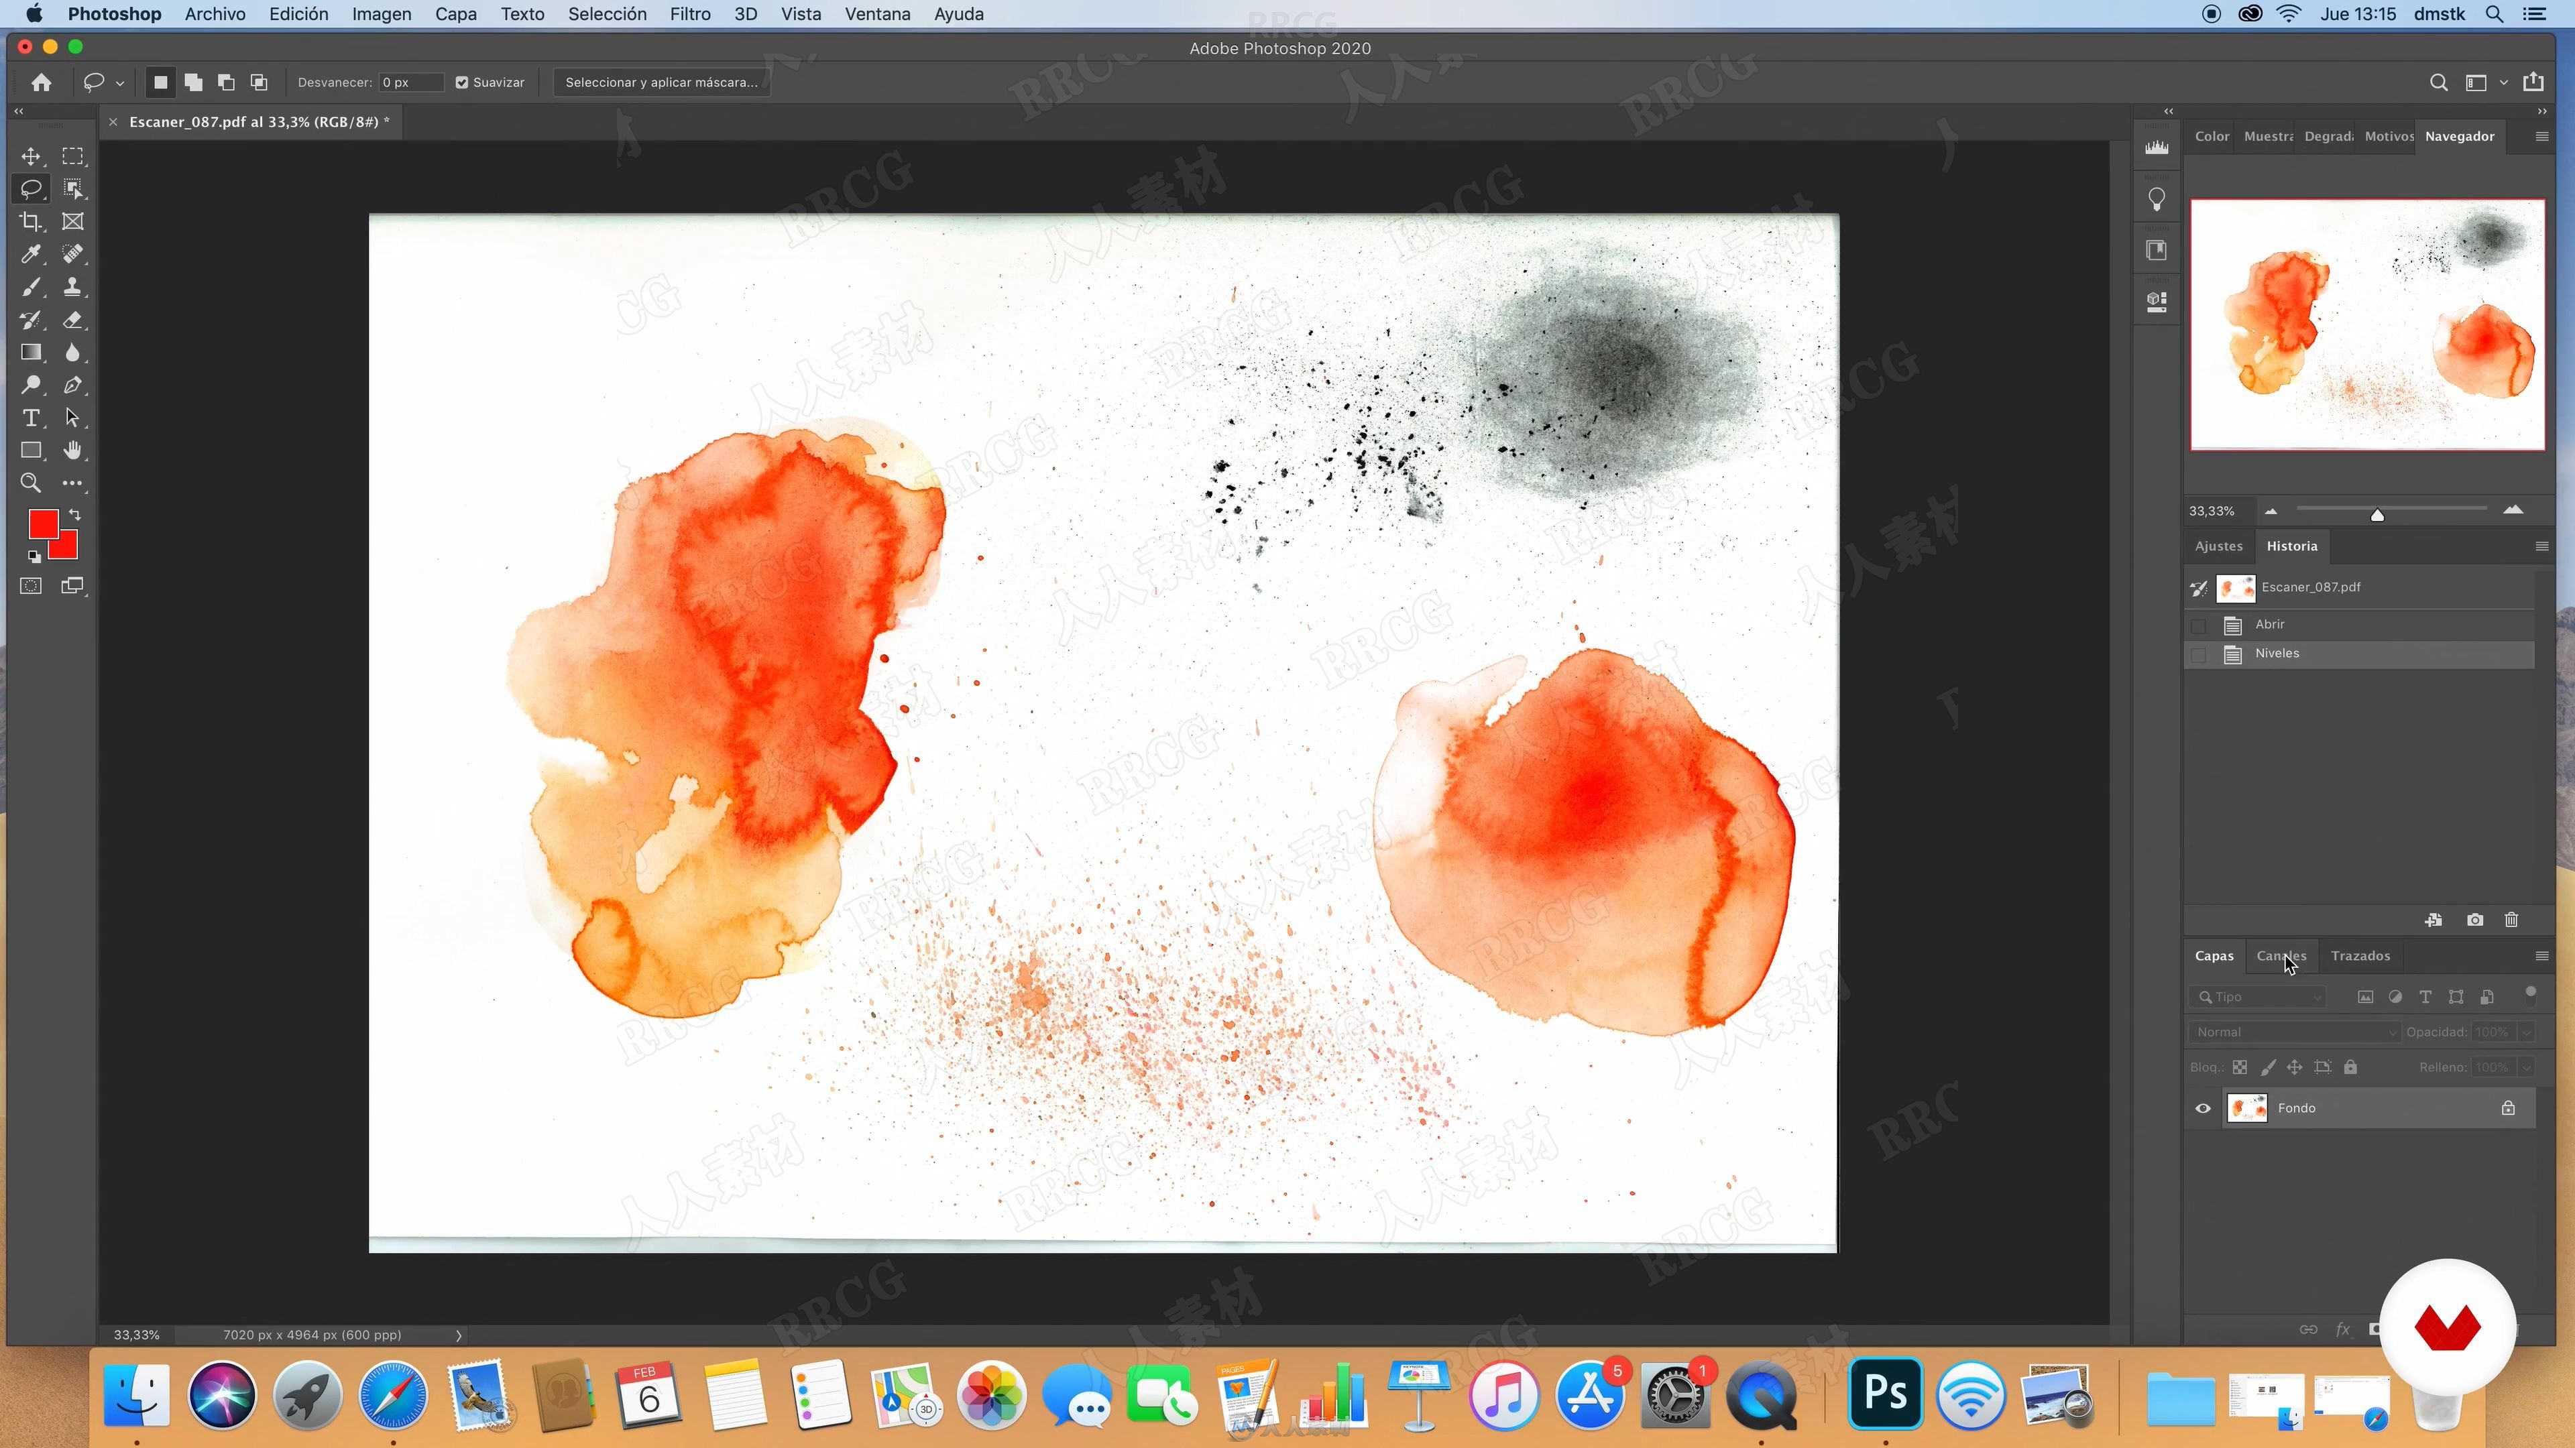Select the Hand tool
2575x1448 pixels.
tap(73, 450)
